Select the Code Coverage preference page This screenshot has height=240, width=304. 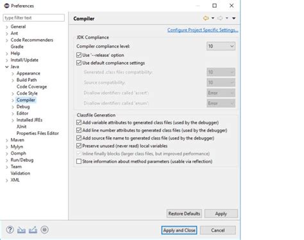click(31, 86)
